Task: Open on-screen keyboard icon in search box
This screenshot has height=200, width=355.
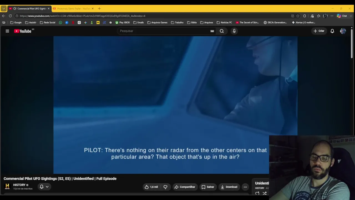Action: point(212,31)
